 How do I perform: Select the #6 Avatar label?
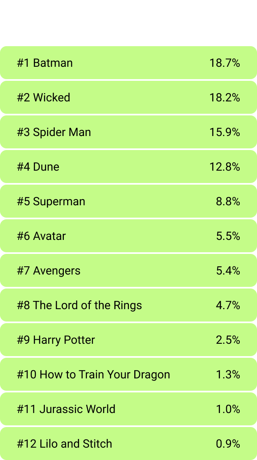click(x=42, y=236)
